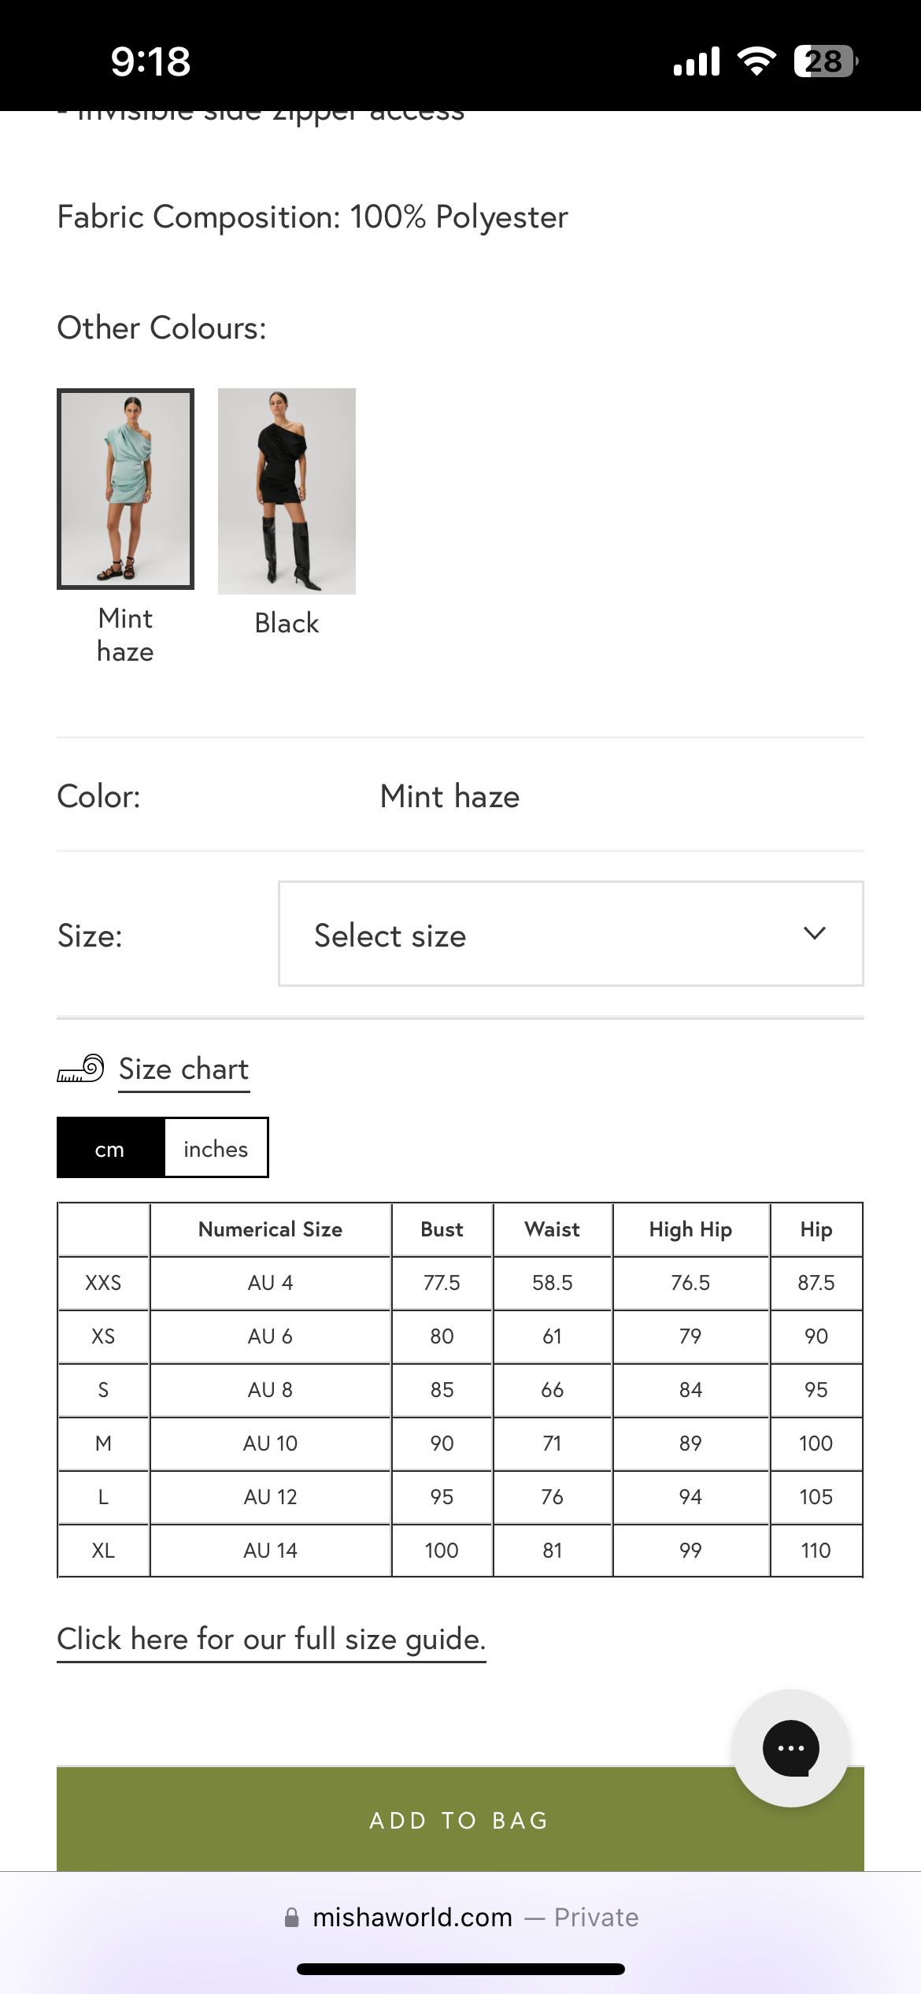Screen dimensions: 921x1994
Task: Tap the battery indicator icon
Action: click(825, 61)
